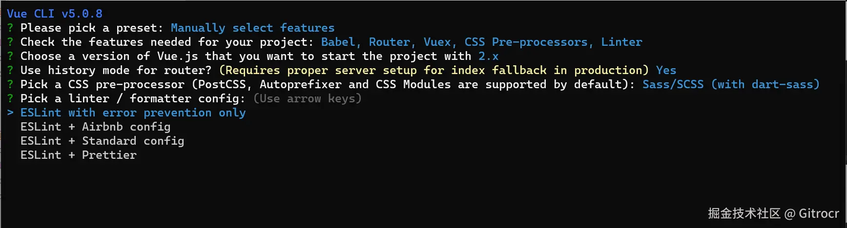Image resolution: width=847 pixels, height=228 pixels.
Task: Click the question mark before Use history mode
Action: (x=10, y=71)
